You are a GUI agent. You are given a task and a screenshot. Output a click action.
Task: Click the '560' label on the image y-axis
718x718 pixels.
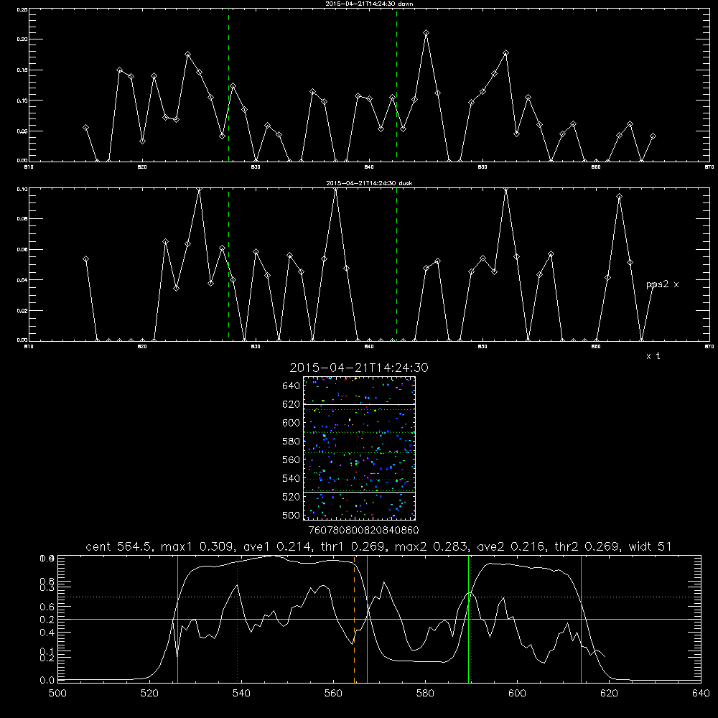[x=292, y=460]
